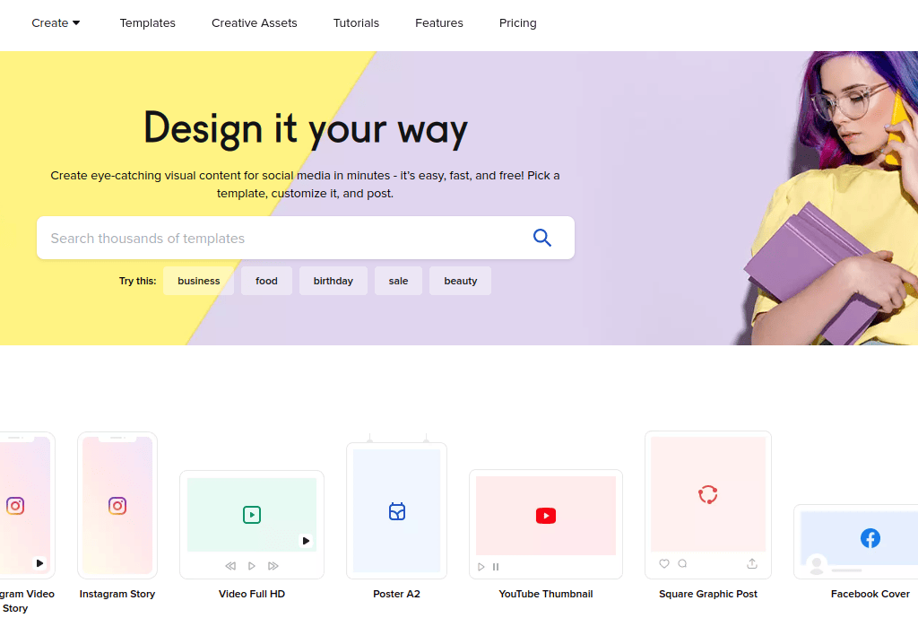This screenshot has width=918, height=618.
Task: Click play control under Video Full HD
Action: 252,566
